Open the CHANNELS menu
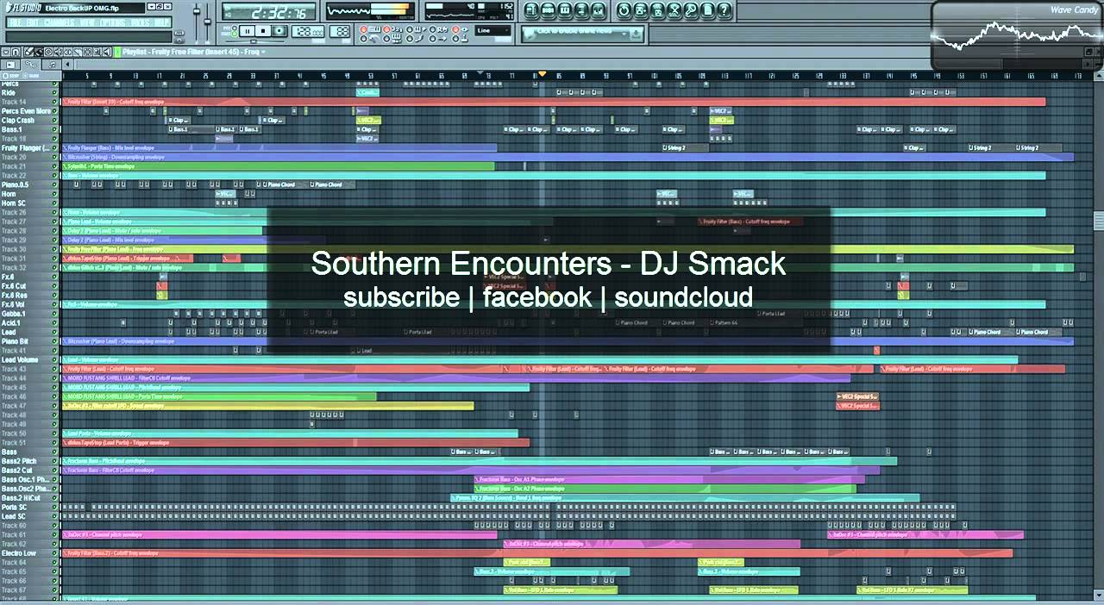The width and height of the screenshot is (1104, 605). 59,22
